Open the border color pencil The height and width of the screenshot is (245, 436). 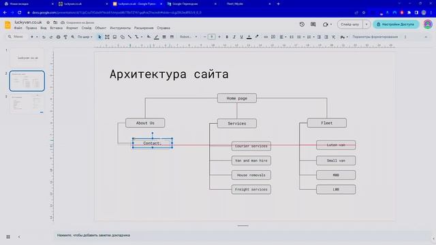pos(157,37)
